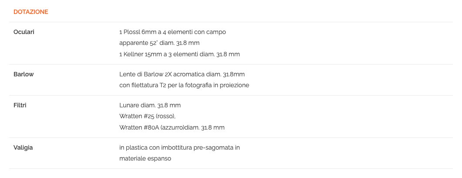Click the Filtri row label
Screen dimensions: 462x178
[21, 105]
